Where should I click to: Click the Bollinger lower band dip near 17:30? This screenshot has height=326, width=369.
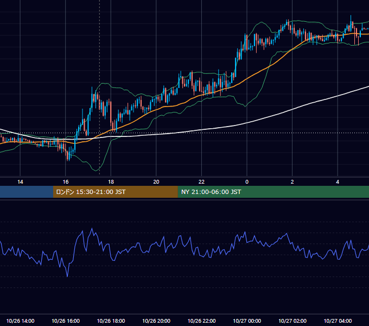coord(96,170)
